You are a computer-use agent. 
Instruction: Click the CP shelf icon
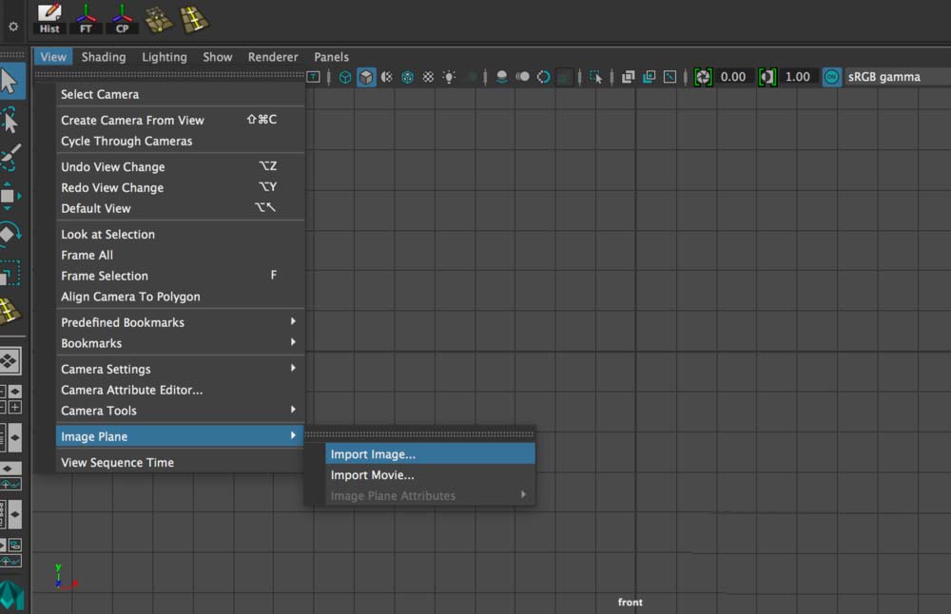(x=122, y=17)
